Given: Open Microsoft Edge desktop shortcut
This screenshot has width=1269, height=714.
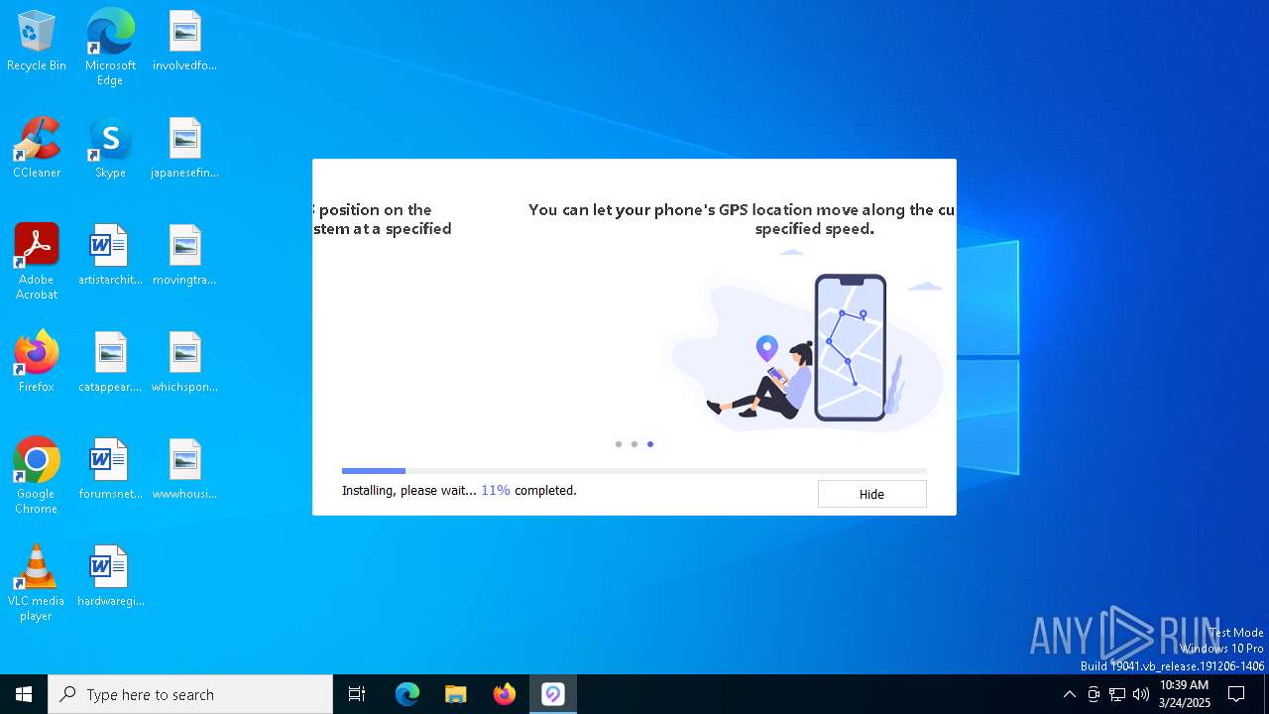Looking at the screenshot, I should click(110, 48).
